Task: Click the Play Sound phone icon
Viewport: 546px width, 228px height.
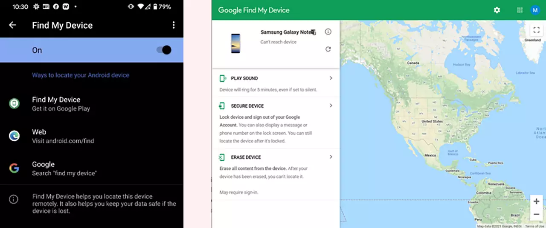Action: pyautogui.click(x=222, y=78)
